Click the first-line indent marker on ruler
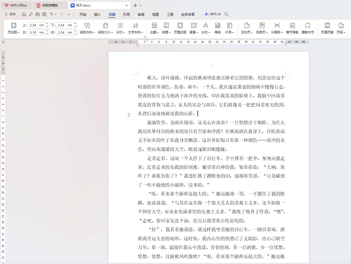 [x=147, y=40]
